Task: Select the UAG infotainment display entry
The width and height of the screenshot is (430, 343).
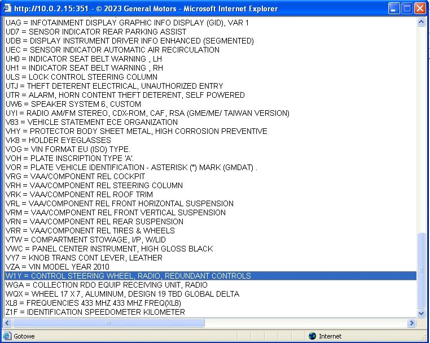Action: click(127, 23)
